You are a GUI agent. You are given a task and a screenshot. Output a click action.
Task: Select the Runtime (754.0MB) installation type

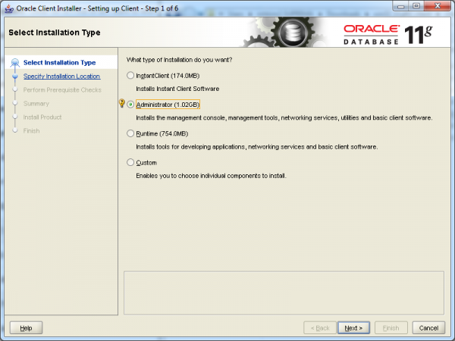point(131,133)
